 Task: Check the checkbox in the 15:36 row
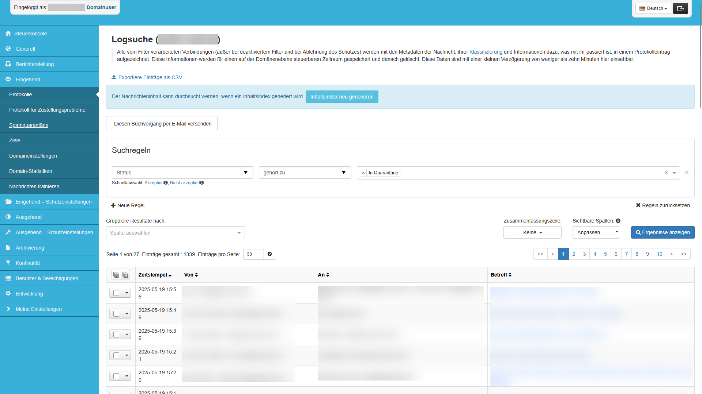click(x=116, y=334)
